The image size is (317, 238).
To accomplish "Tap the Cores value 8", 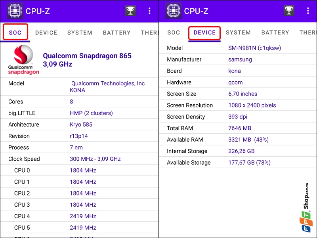I will [71, 102].
